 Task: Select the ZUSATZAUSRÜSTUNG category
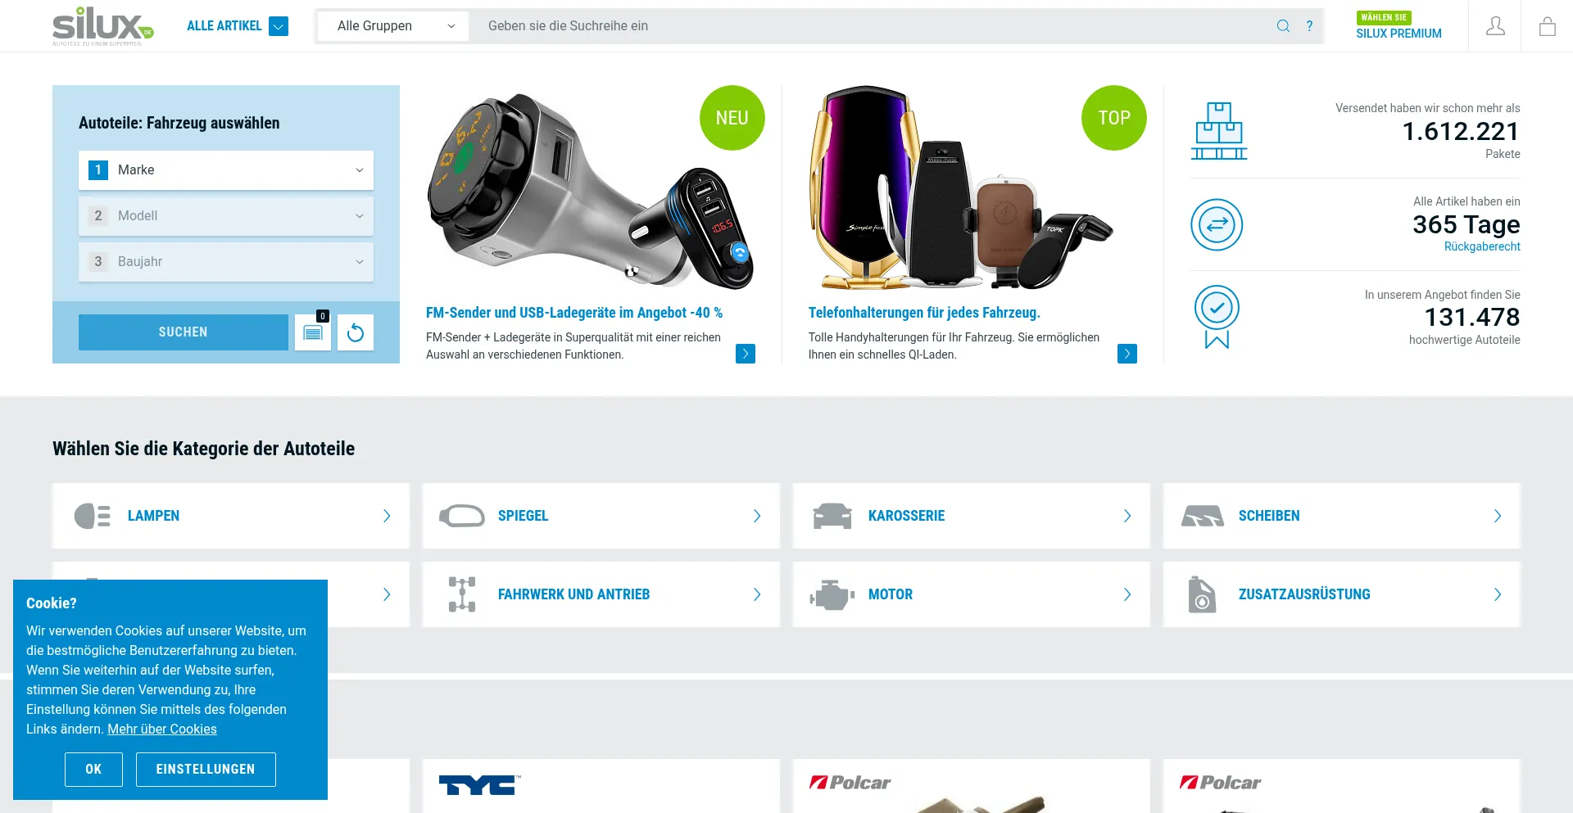click(x=1342, y=594)
